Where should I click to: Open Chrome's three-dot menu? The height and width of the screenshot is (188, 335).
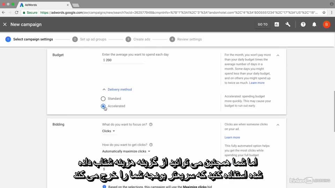[x=332, y=13]
